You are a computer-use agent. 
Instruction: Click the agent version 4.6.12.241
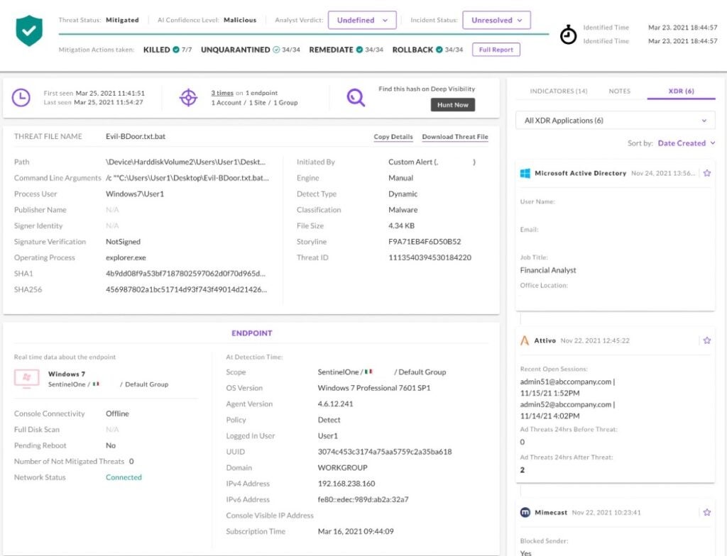click(x=335, y=404)
